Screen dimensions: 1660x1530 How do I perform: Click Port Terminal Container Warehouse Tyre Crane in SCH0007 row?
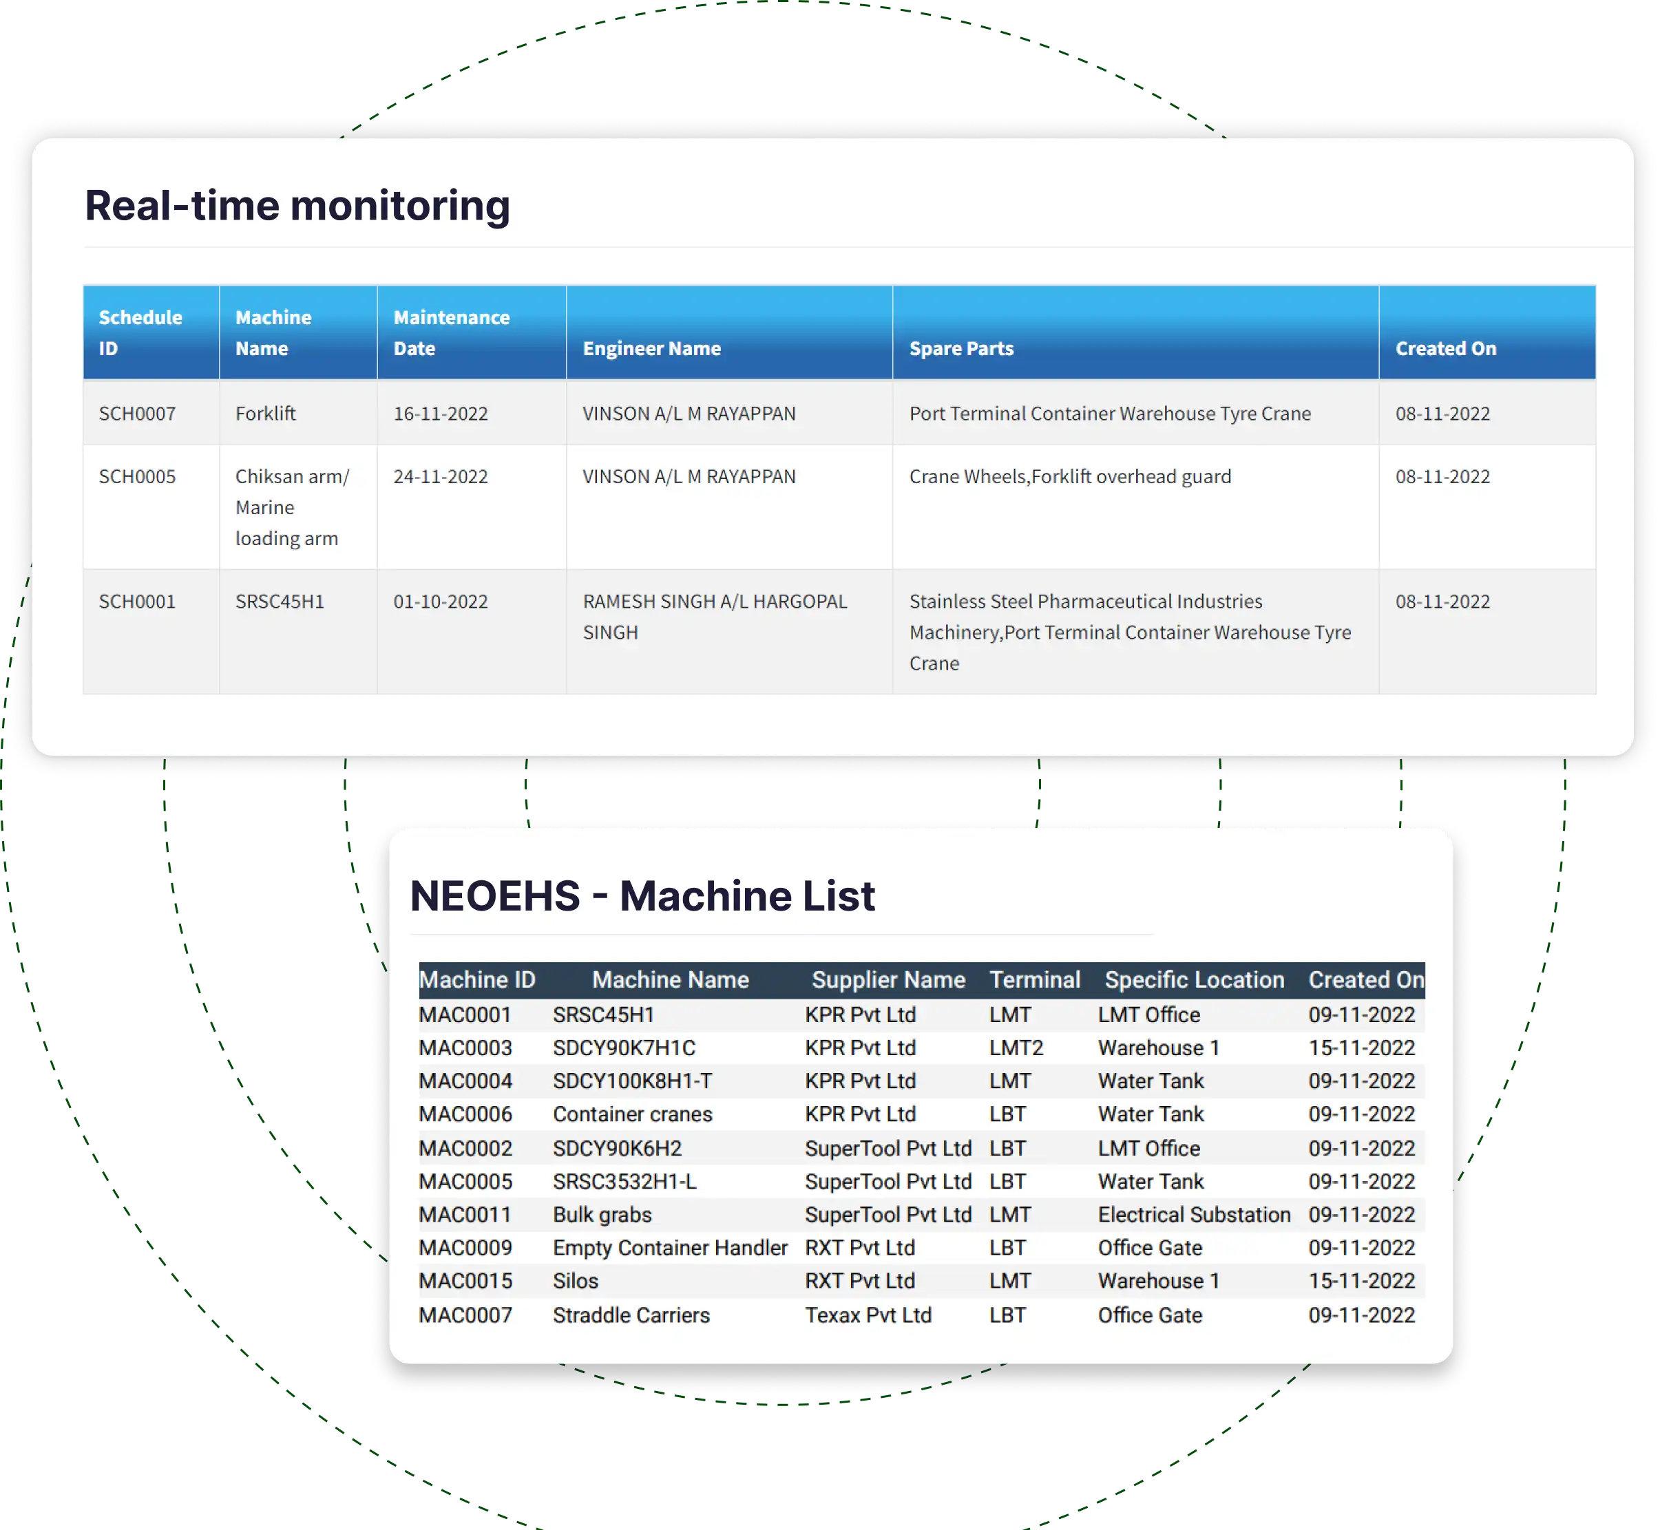pyautogui.click(x=1135, y=413)
